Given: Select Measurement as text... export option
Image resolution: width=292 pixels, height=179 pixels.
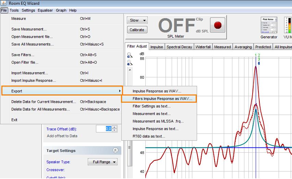Looking at the screenshot, I should [x=159, y=114].
